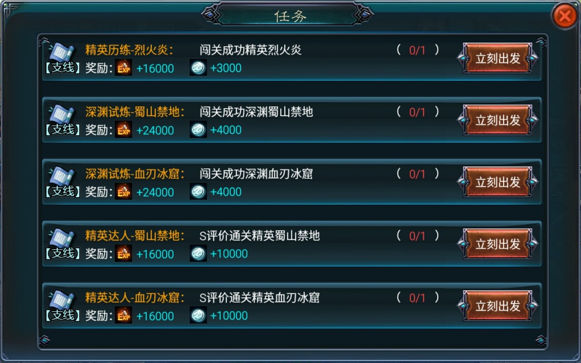Click the silver coin icon beside +3000
The image size is (581, 363).
198,68
